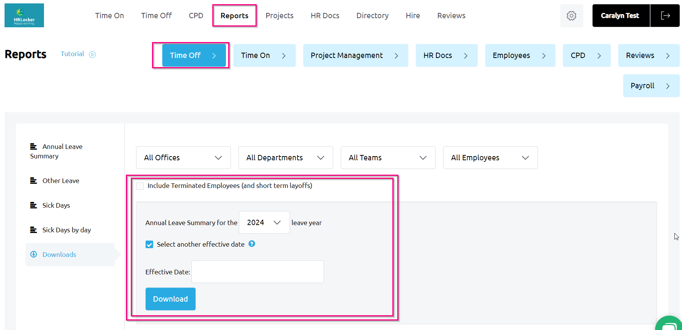Screen dimensions: 682x330
Task: Click the HRLocker logo
Action: coord(24,16)
